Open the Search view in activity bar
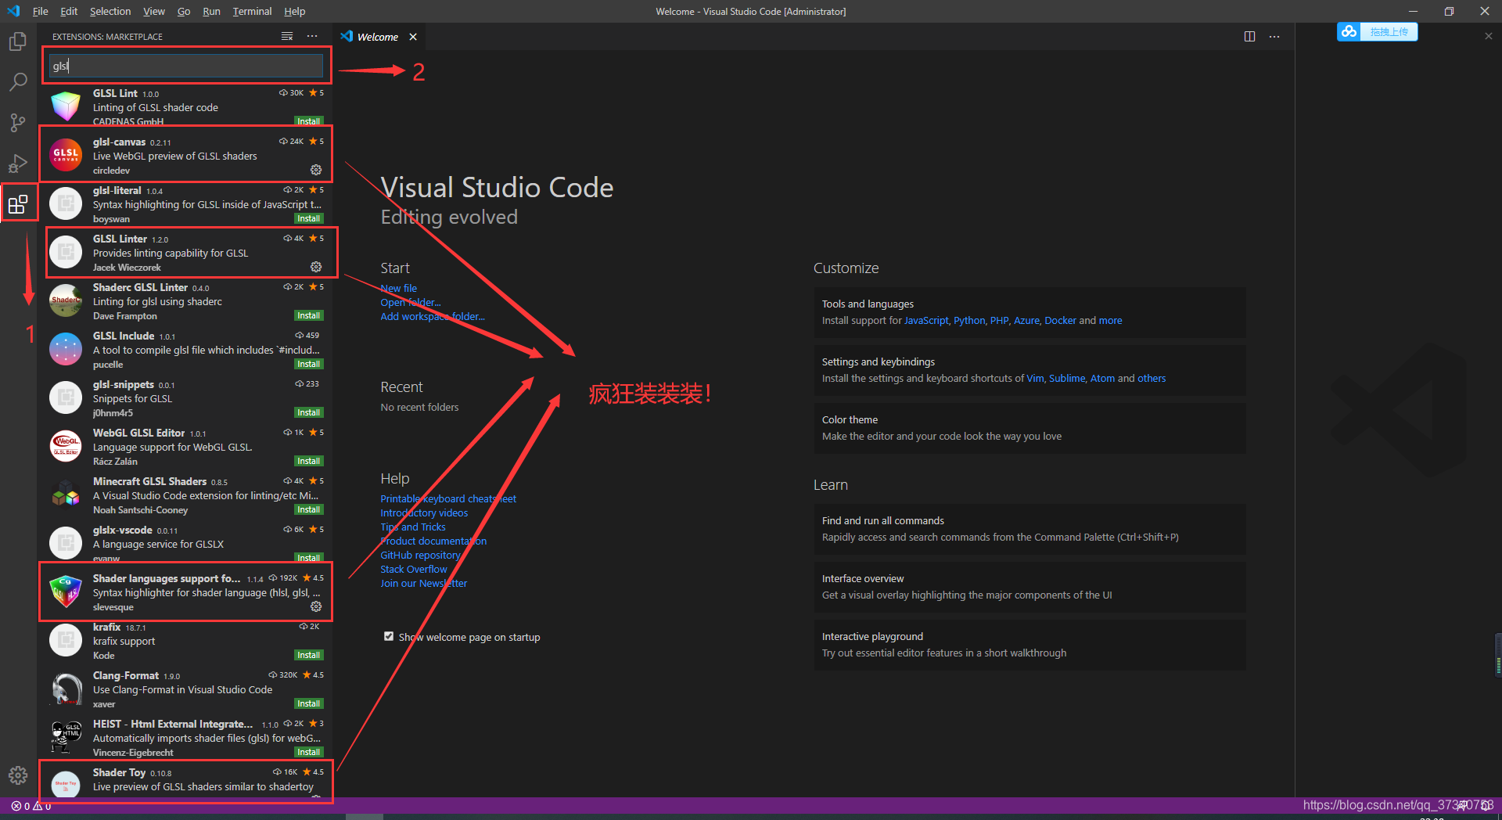The height and width of the screenshot is (820, 1502). 18,81
